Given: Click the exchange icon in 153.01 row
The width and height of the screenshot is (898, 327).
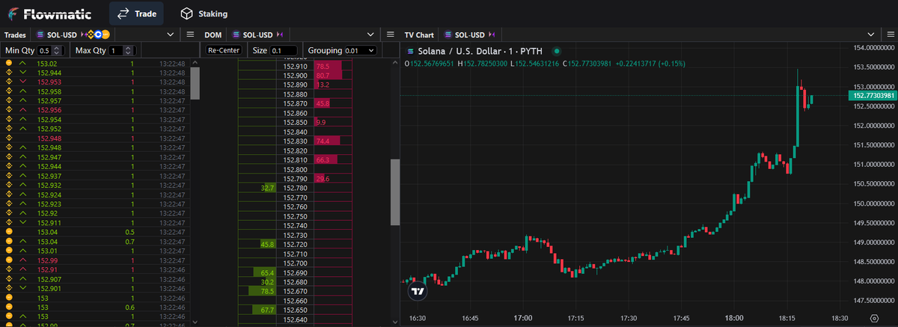Looking at the screenshot, I should [9, 251].
